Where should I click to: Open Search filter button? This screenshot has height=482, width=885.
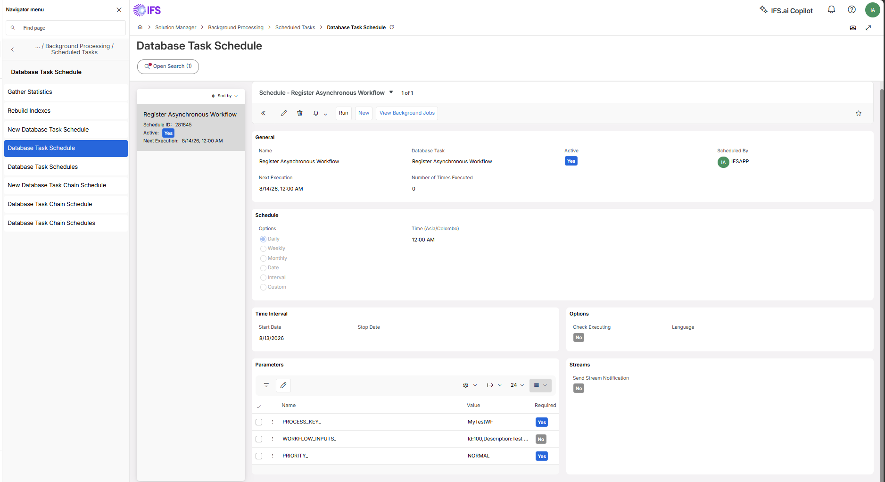click(x=168, y=66)
